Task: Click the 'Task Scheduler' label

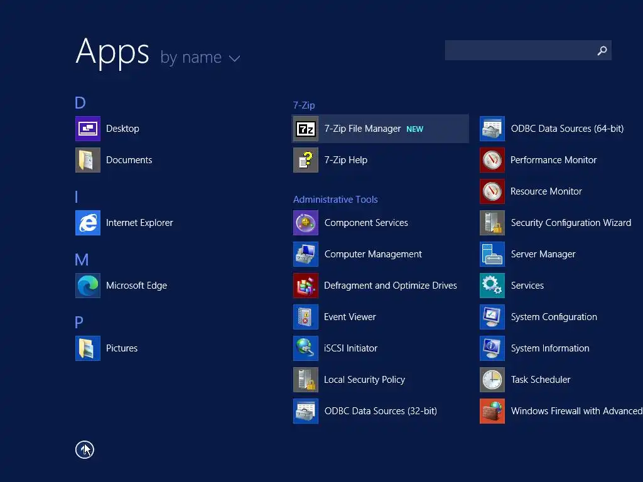Action: [x=541, y=380]
